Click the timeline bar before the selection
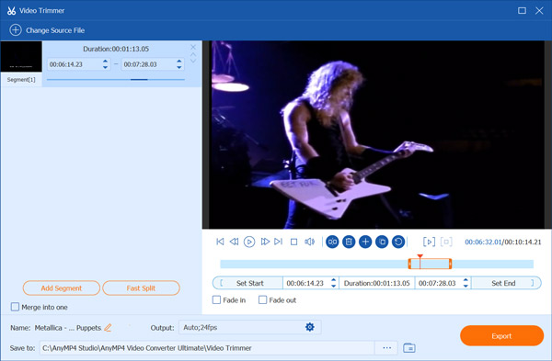The width and height of the screenshot is (552, 361). coord(314,264)
